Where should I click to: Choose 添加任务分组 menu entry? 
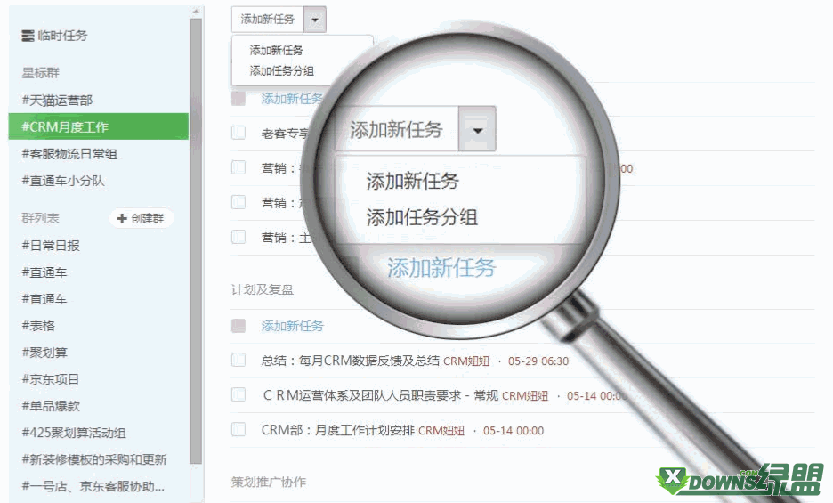point(281,70)
